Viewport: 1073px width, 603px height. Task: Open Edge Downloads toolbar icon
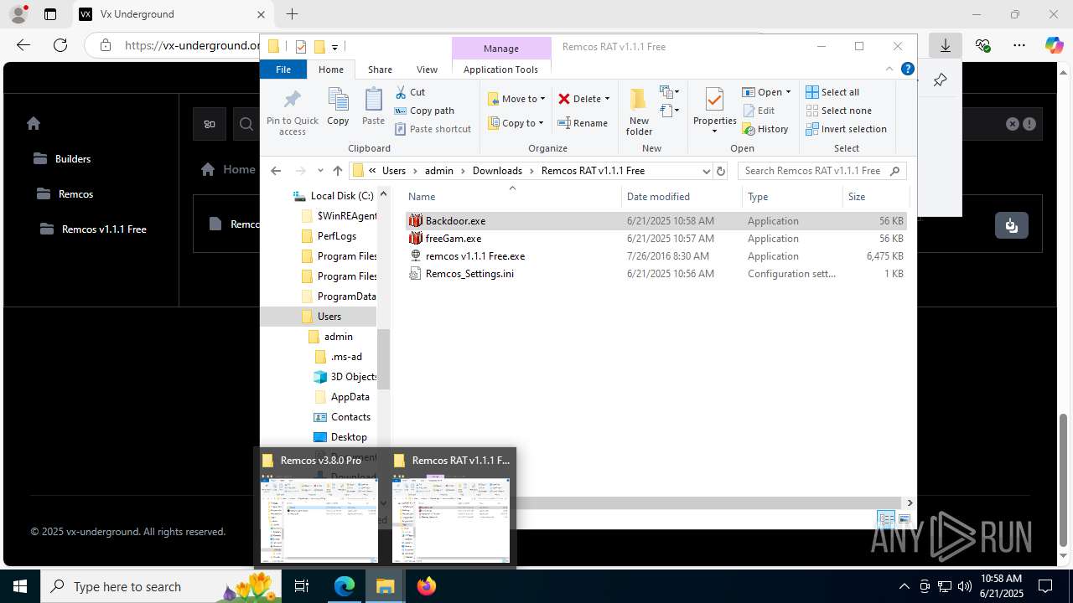coord(946,45)
